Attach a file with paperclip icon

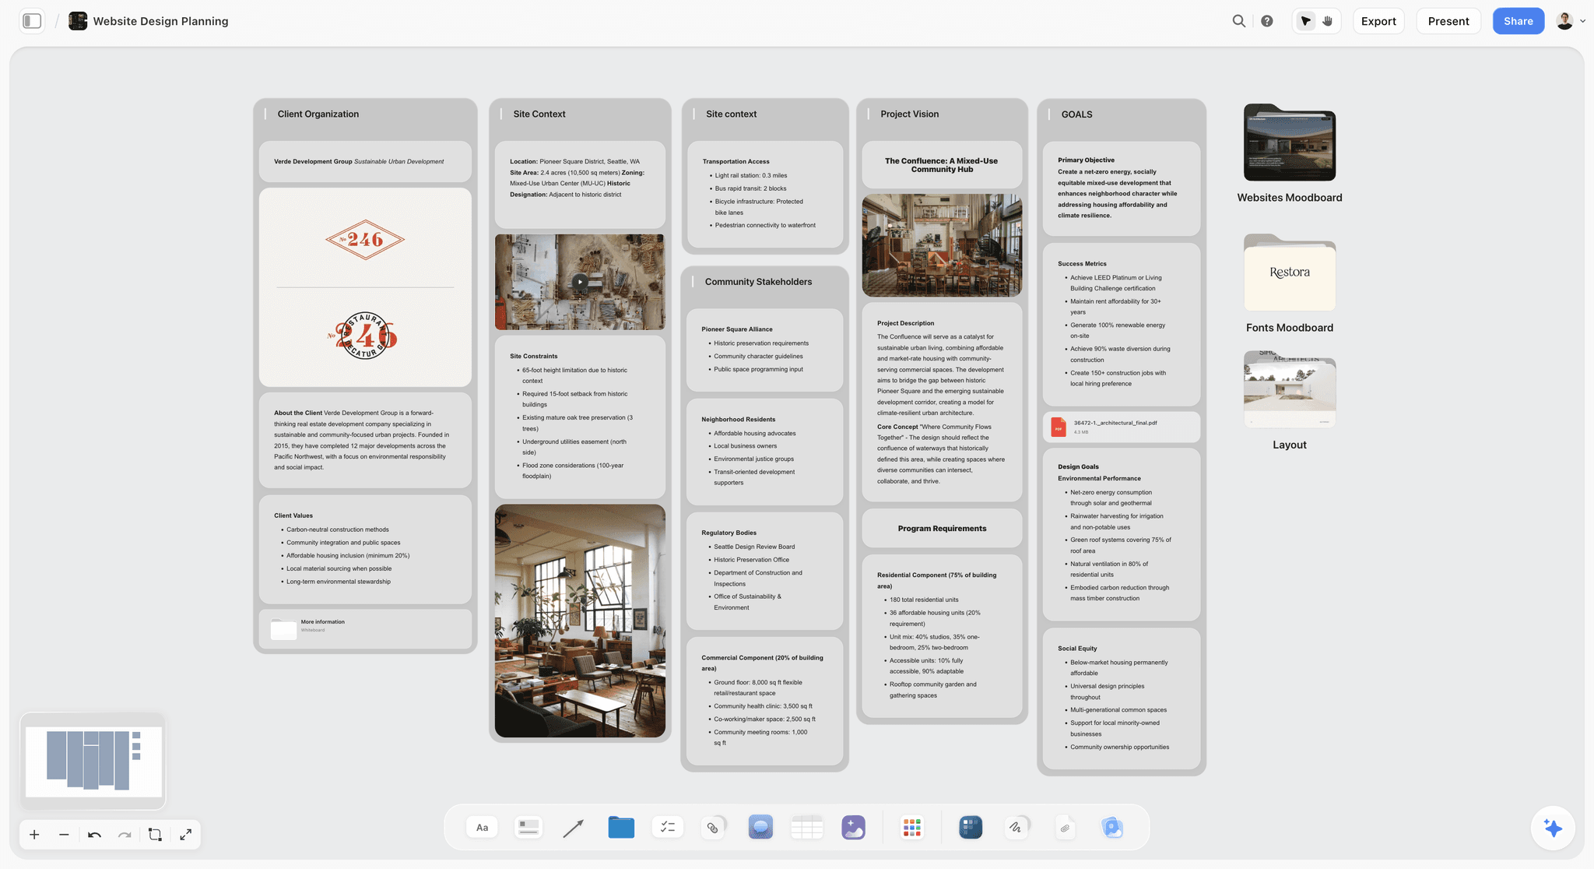click(1066, 827)
